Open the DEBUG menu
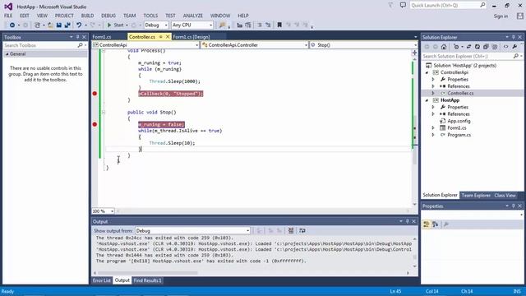The image size is (526, 296). pos(108,16)
